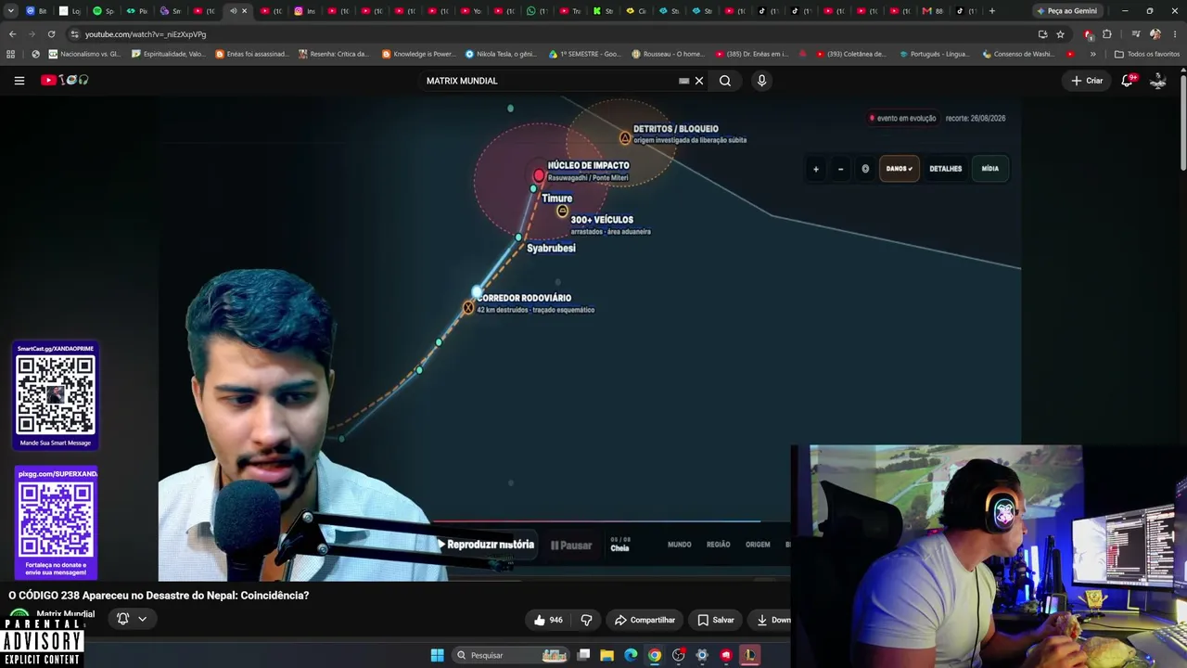
Task: Open File Explorer from taskbar
Action: tap(607, 656)
